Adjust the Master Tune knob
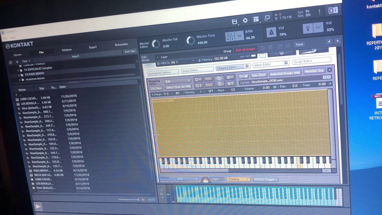Image resolution: width=382 pixels, height=215 pixels. click(x=190, y=41)
